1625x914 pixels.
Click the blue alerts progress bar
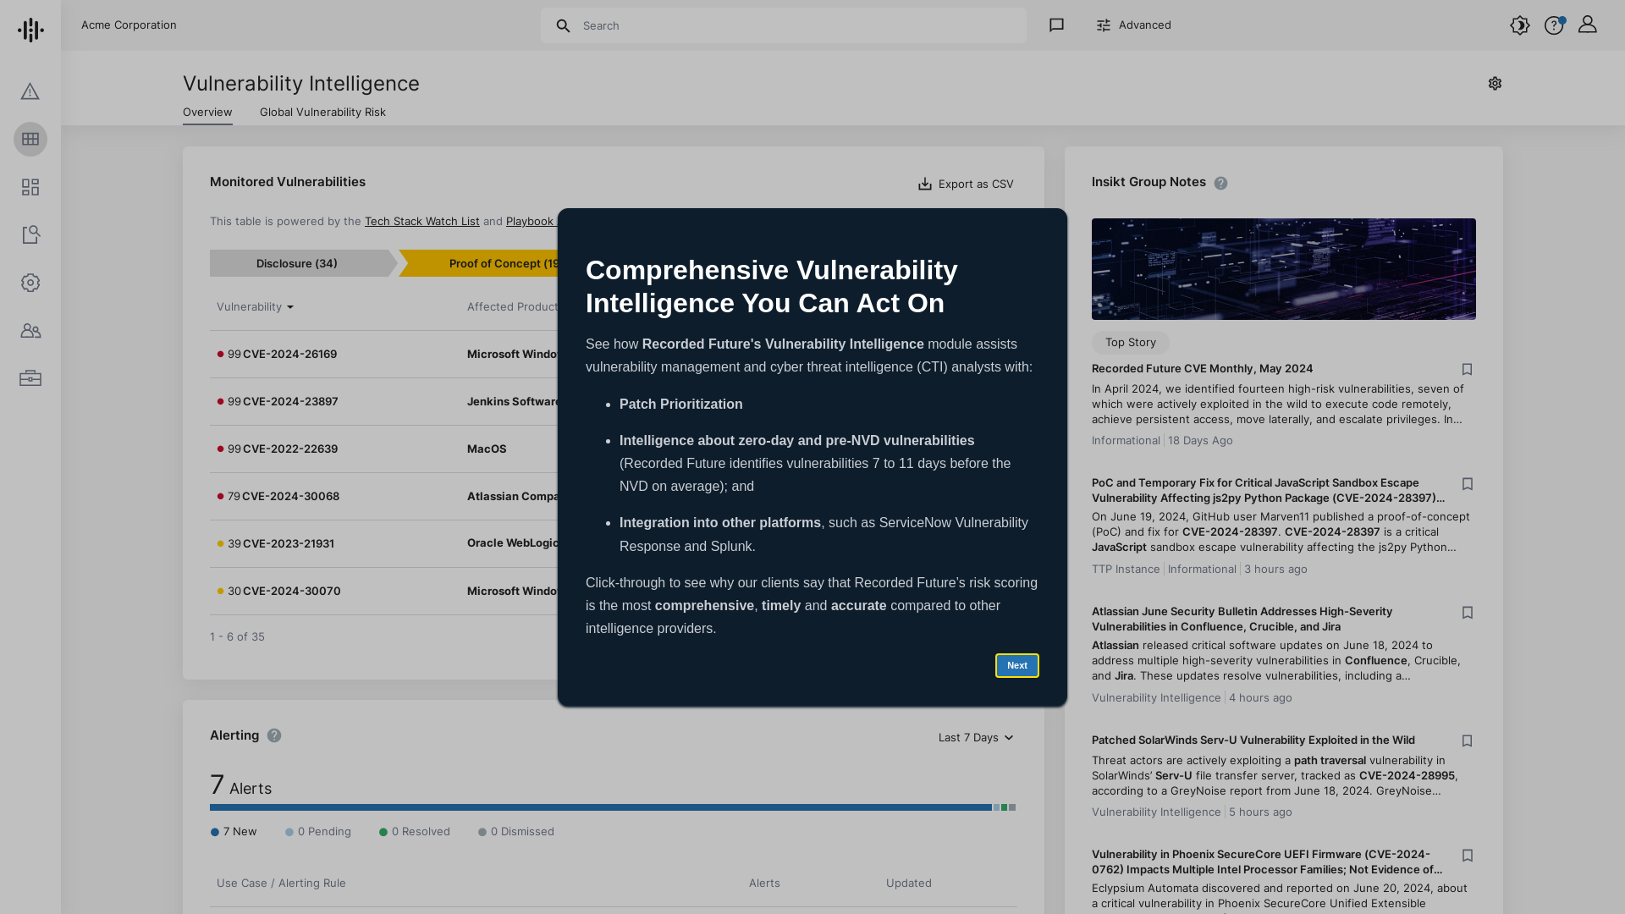click(x=600, y=807)
